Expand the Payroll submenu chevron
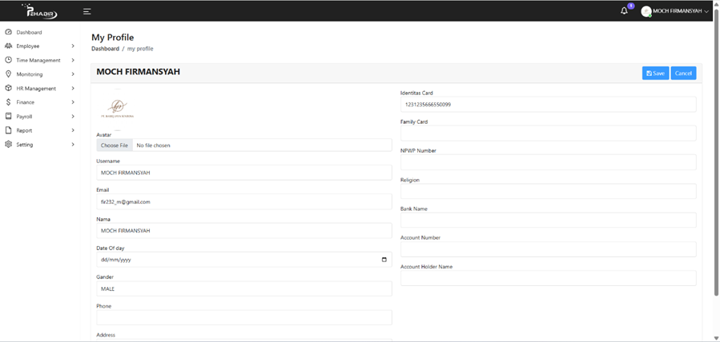 (x=73, y=117)
